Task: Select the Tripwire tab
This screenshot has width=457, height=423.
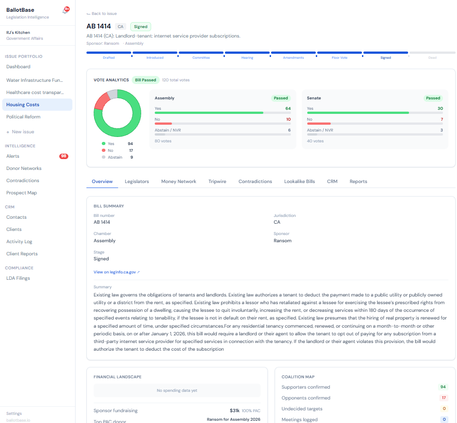Action: pyautogui.click(x=217, y=181)
